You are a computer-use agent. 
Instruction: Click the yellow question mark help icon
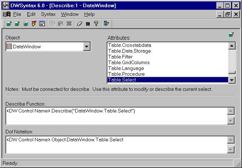96,24
